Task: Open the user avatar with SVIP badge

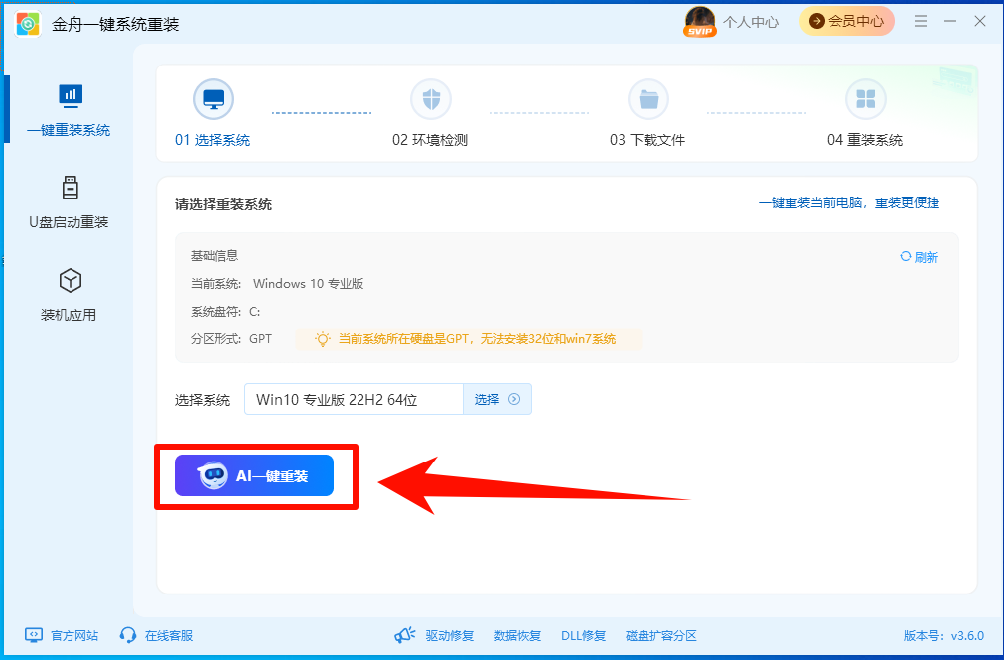Action: click(699, 21)
